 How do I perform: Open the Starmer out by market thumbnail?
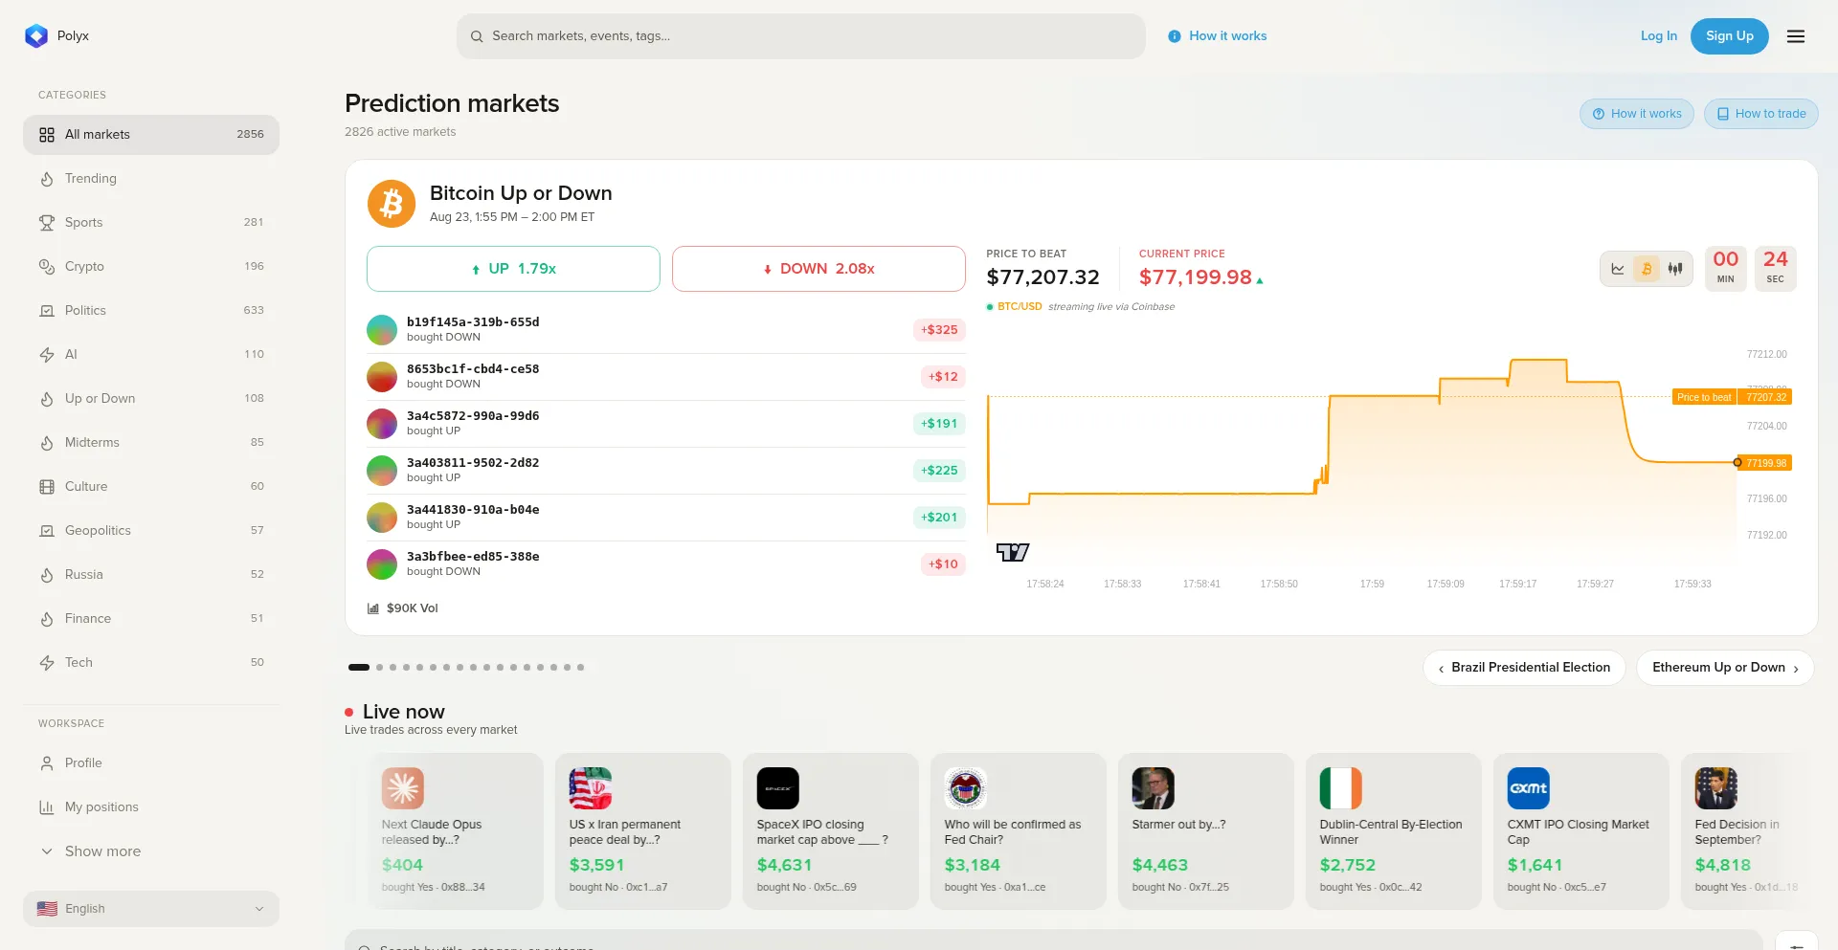tap(1154, 788)
